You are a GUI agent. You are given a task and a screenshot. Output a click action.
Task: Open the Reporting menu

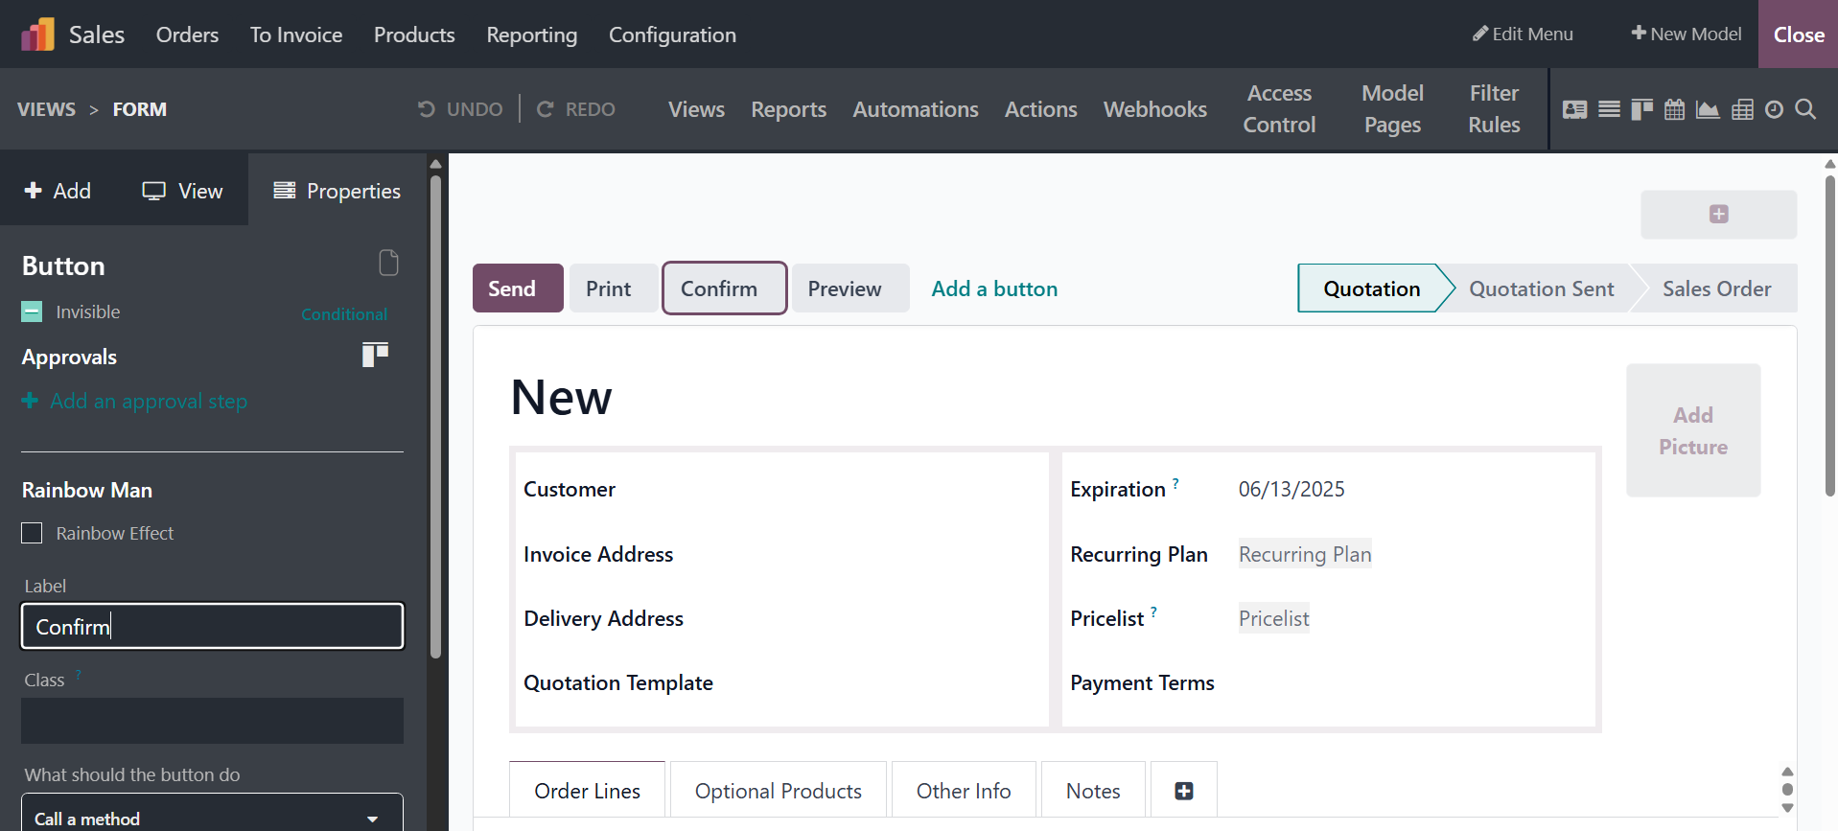pos(531,35)
